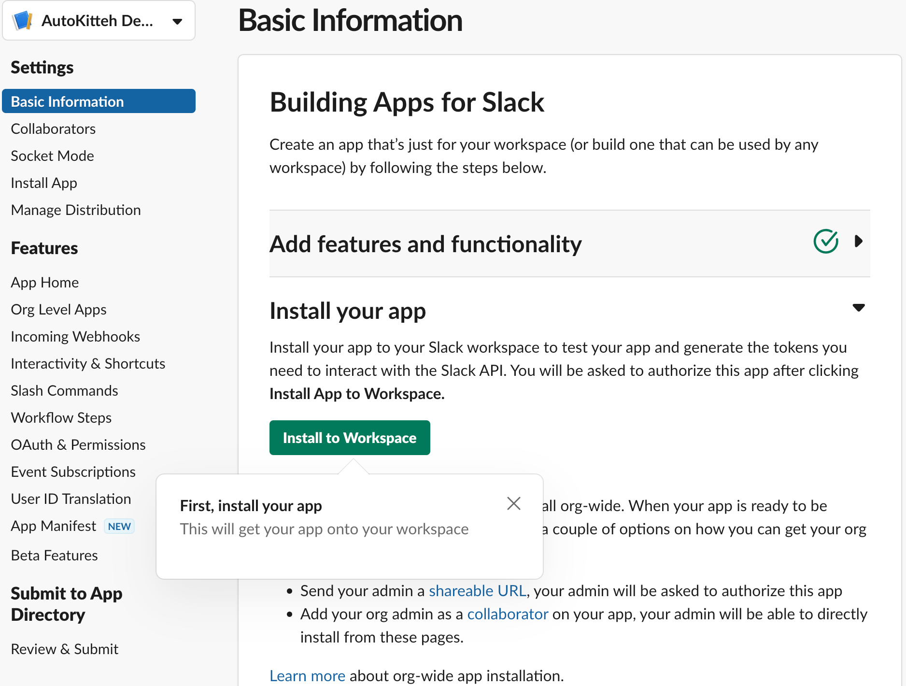Open Install App settings page
Screen dimensions: 906x686
(x=44, y=183)
